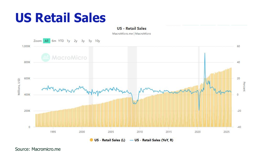Click the 2020 YoY line trough
Image resolution: width=256 pixels, height=161 pixels.
[x=199, y=110]
